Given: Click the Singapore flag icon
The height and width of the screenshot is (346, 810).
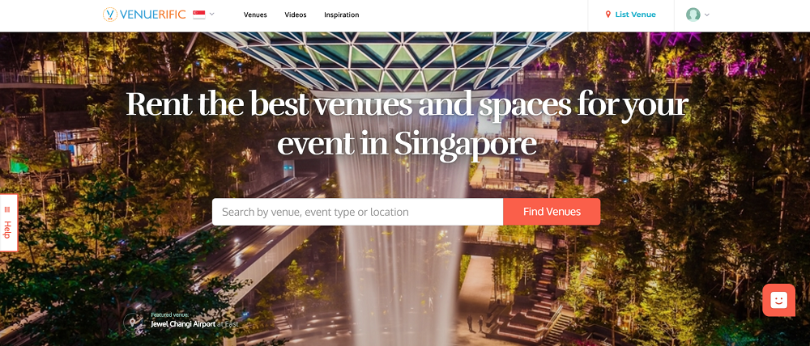Looking at the screenshot, I should [199, 15].
